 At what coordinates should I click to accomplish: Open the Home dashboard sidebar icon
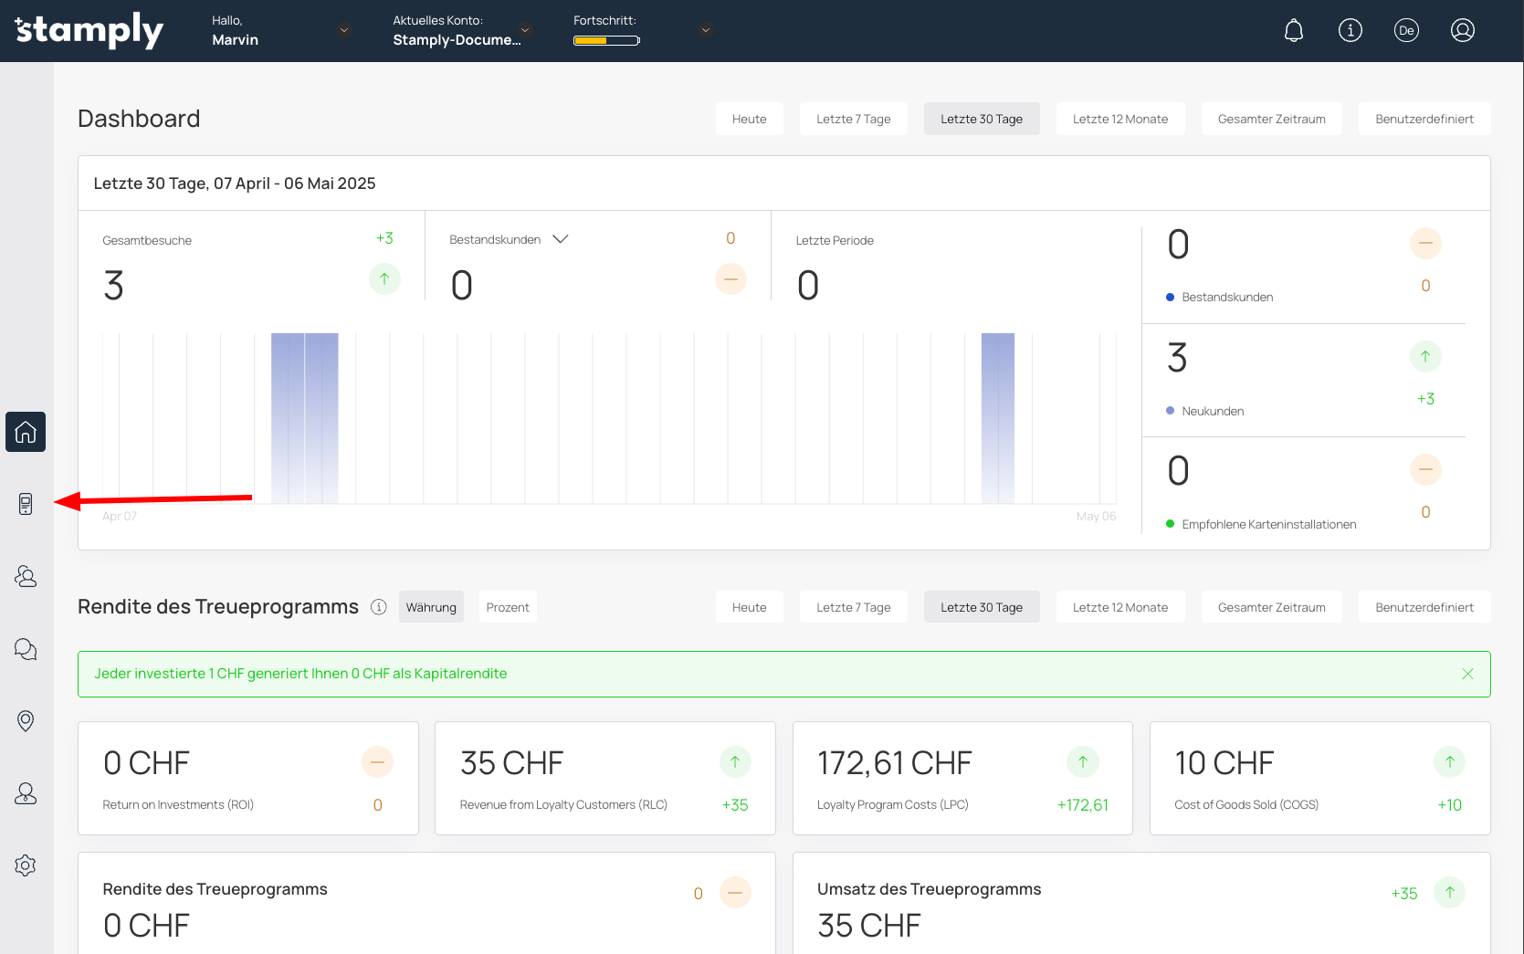coord(26,432)
